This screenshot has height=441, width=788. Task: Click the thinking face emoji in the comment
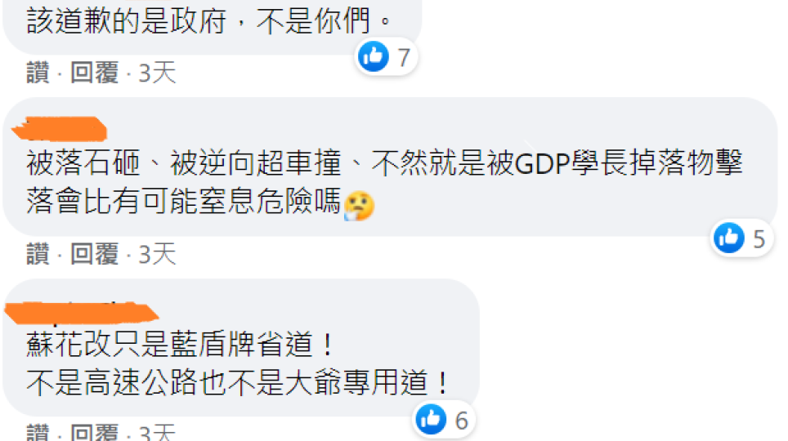click(359, 206)
